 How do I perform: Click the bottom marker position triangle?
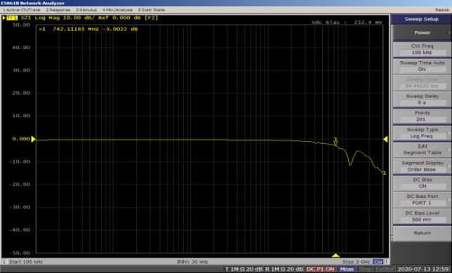[335, 255]
